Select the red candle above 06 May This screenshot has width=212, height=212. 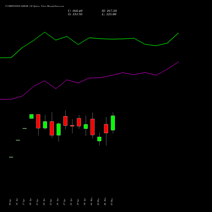coord(106,128)
